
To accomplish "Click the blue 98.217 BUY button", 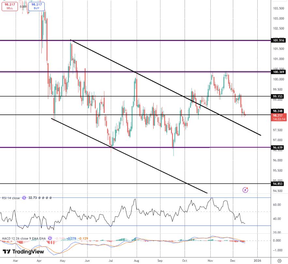I will coord(37,6).
